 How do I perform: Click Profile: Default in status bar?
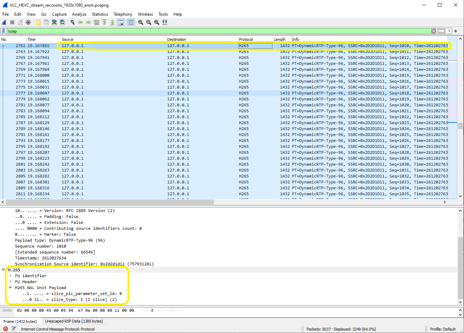tap(442, 329)
